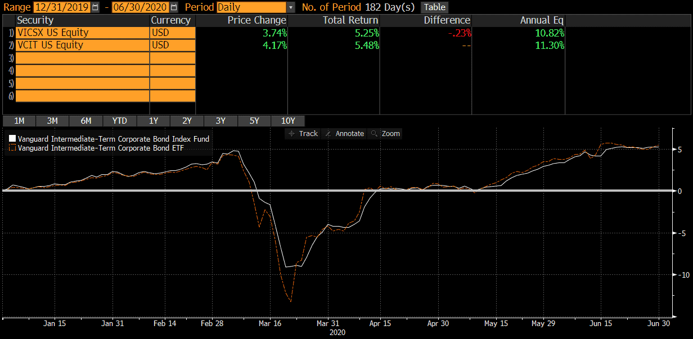Select the VCIT US Equity security field
The width and height of the screenshot is (693, 339).
82,45
